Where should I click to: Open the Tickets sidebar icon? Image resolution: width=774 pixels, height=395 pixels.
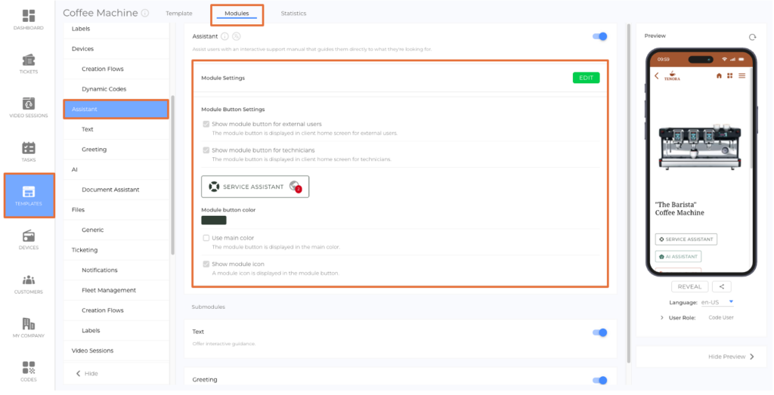coord(28,60)
